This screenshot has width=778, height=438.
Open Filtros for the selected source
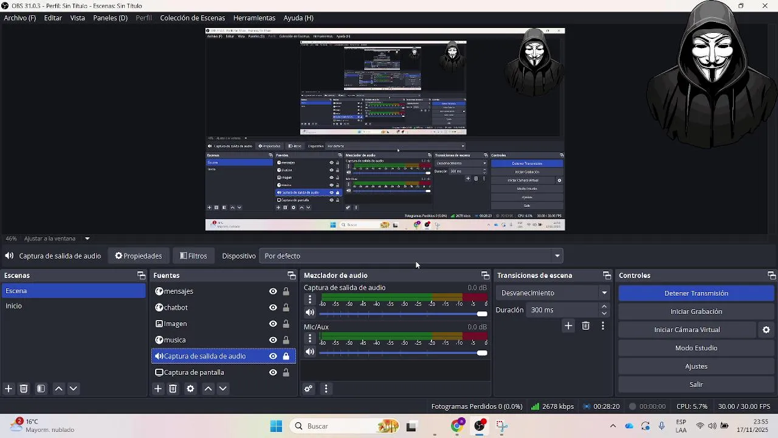193,256
